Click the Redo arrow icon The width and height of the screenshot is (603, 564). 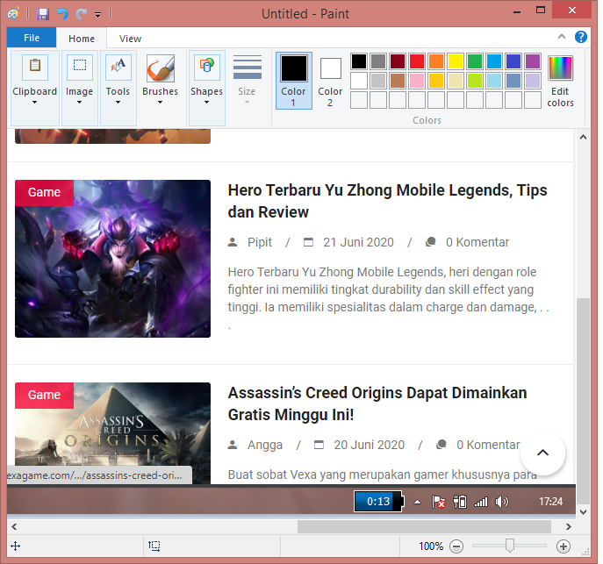(82, 14)
